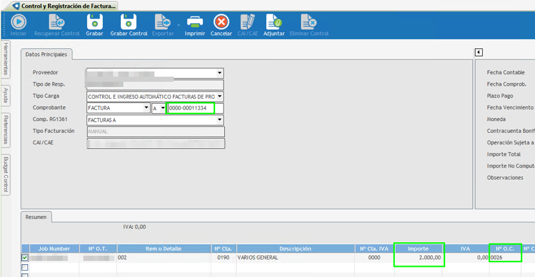535x277 pixels.
Task: Click the 0,00 IVA cell
Action: 466,258
